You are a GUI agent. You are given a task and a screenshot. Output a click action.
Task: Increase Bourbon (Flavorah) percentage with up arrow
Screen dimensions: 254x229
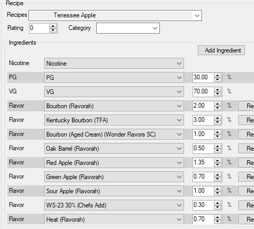tap(218, 104)
